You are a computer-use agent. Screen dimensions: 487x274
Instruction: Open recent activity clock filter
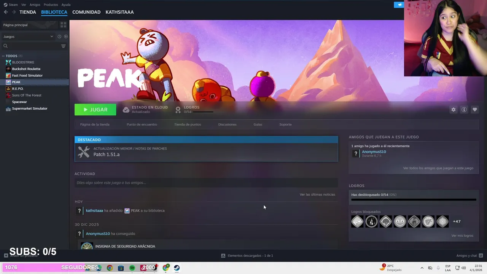coord(59,37)
